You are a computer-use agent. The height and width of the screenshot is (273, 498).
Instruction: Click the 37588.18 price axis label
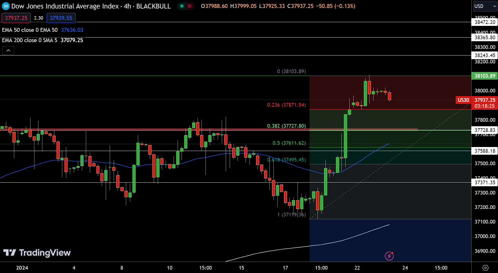click(485, 151)
